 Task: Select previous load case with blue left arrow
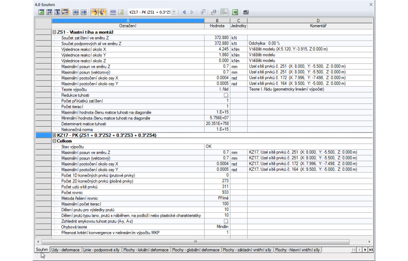(x=184, y=12)
